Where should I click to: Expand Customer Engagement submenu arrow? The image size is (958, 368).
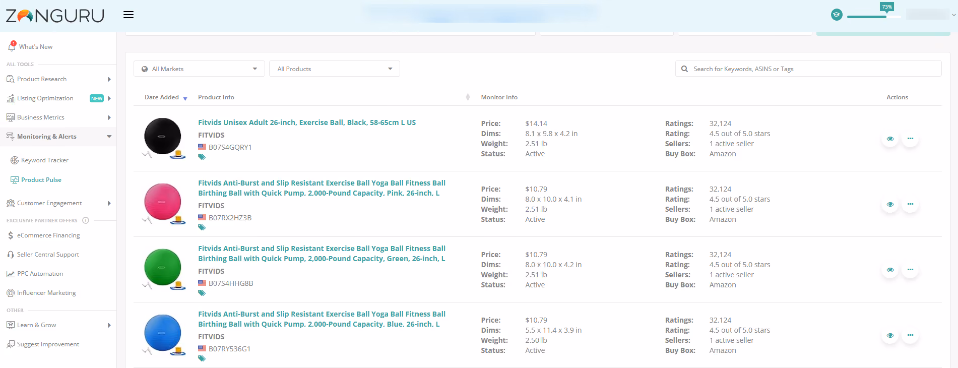pyautogui.click(x=109, y=203)
